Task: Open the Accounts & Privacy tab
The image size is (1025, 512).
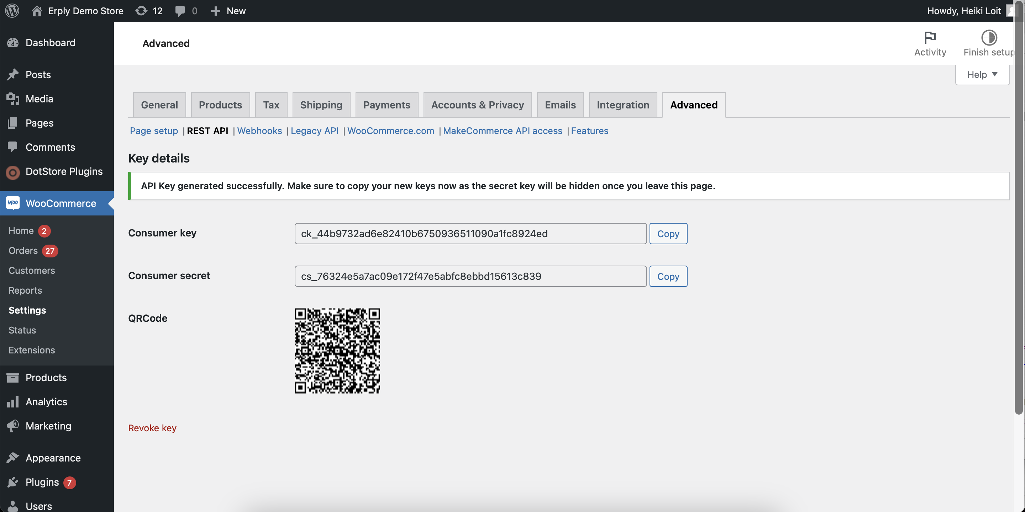Action: tap(478, 105)
